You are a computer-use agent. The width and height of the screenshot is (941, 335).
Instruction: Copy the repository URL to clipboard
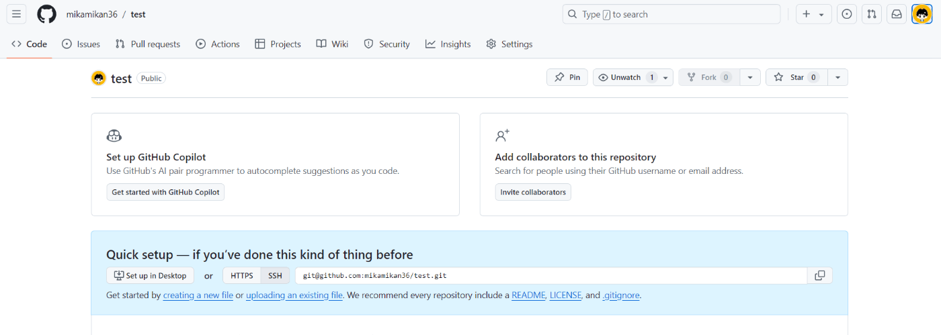pyautogui.click(x=820, y=275)
